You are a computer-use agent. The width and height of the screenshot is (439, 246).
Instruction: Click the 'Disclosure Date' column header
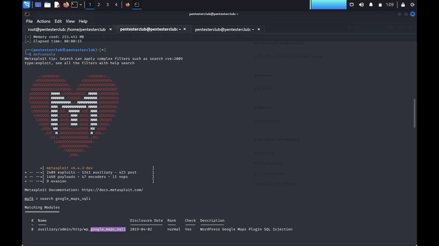(146, 220)
